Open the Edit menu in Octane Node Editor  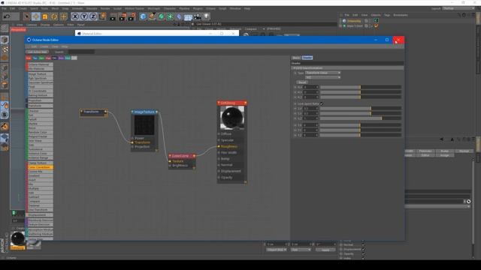coord(34,46)
